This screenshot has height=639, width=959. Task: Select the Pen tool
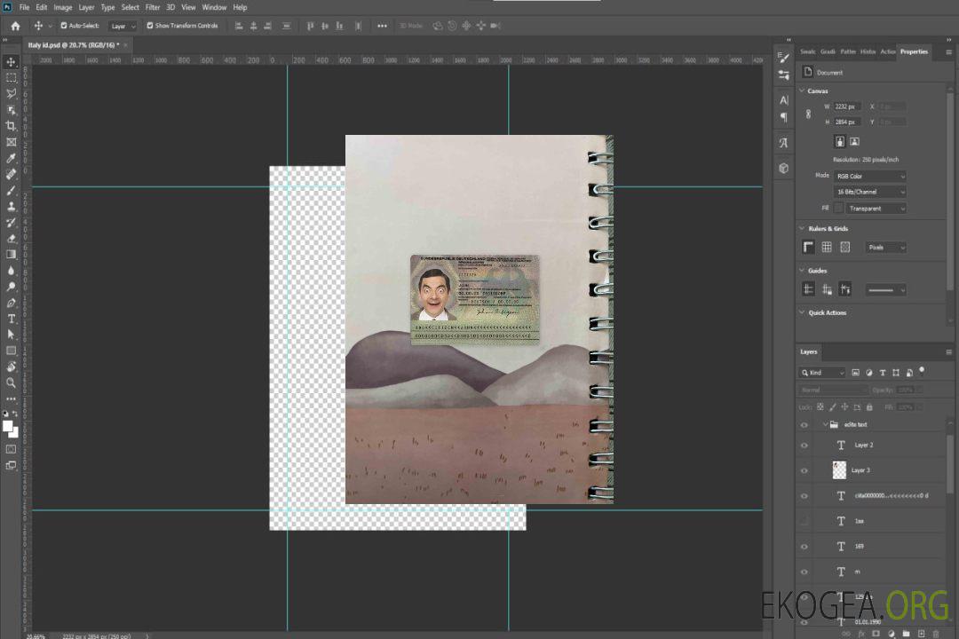tap(11, 303)
